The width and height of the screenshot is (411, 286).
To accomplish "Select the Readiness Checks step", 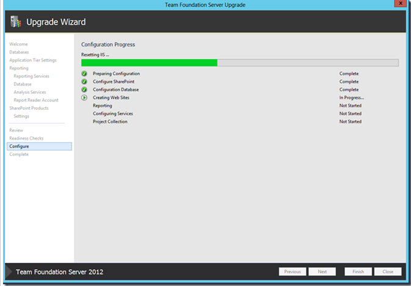I will pyautogui.click(x=26, y=138).
